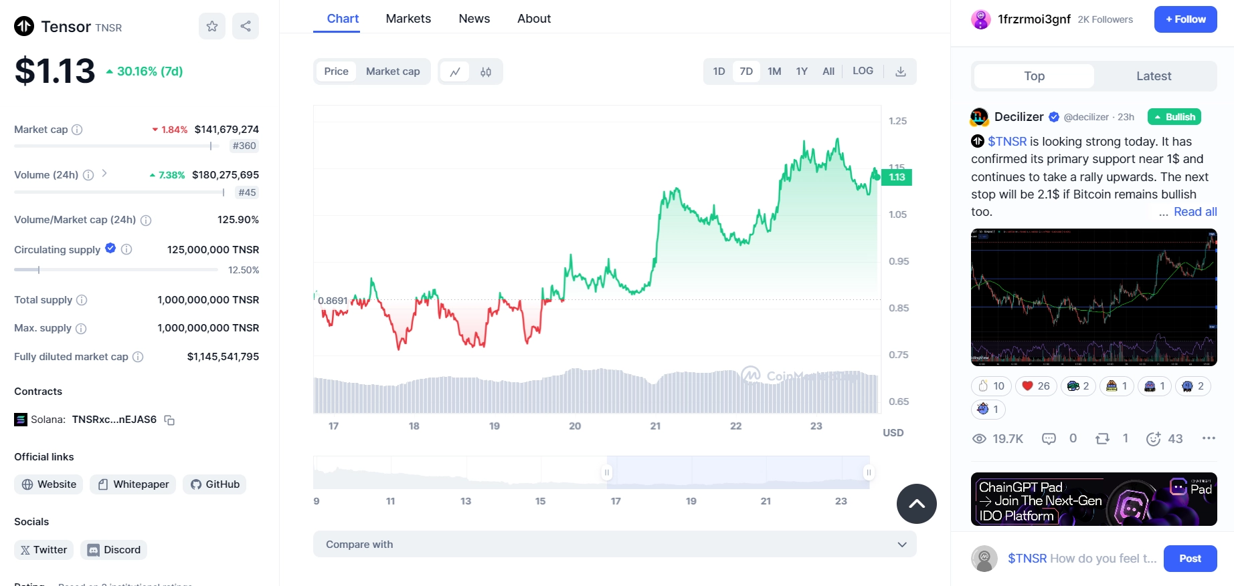
Task: Open the Total supply info icon
Action: click(x=82, y=300)
